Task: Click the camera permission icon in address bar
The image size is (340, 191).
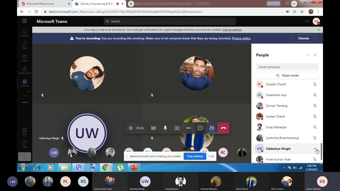Action: [x=287, y=12]
